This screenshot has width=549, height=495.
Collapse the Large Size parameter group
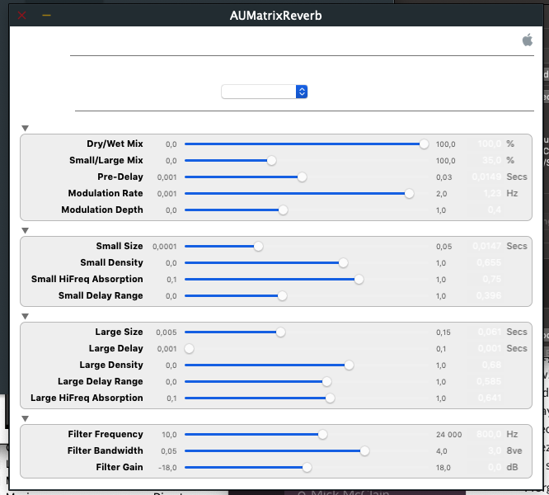click(x=25, y=316)
